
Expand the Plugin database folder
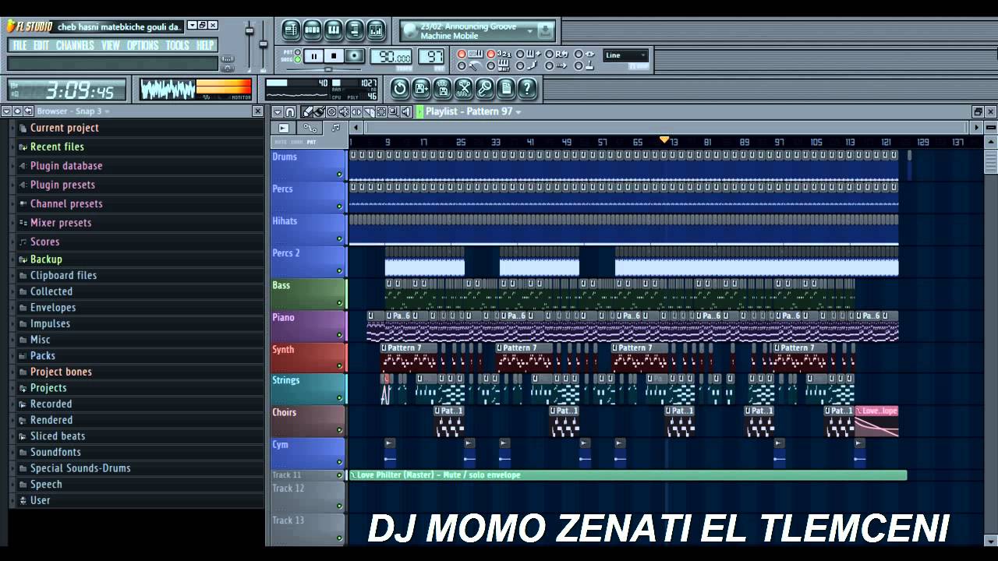pyautogui.click(x=65, y=166)
